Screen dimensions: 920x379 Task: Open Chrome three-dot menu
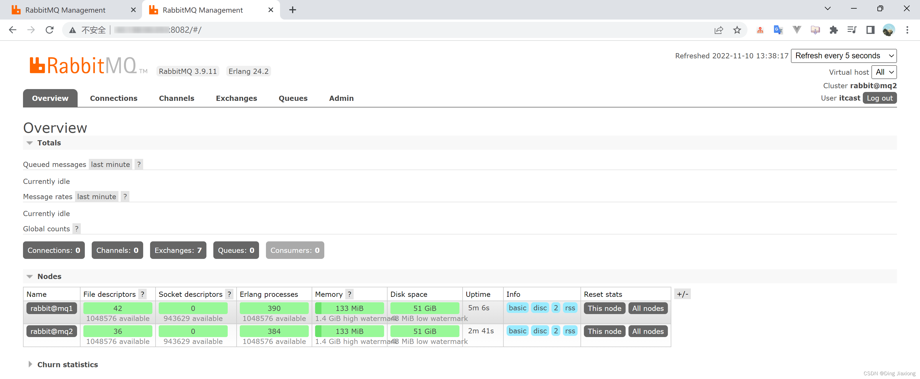(907, 30)
